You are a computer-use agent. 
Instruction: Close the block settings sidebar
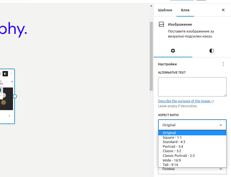(223, 10)
